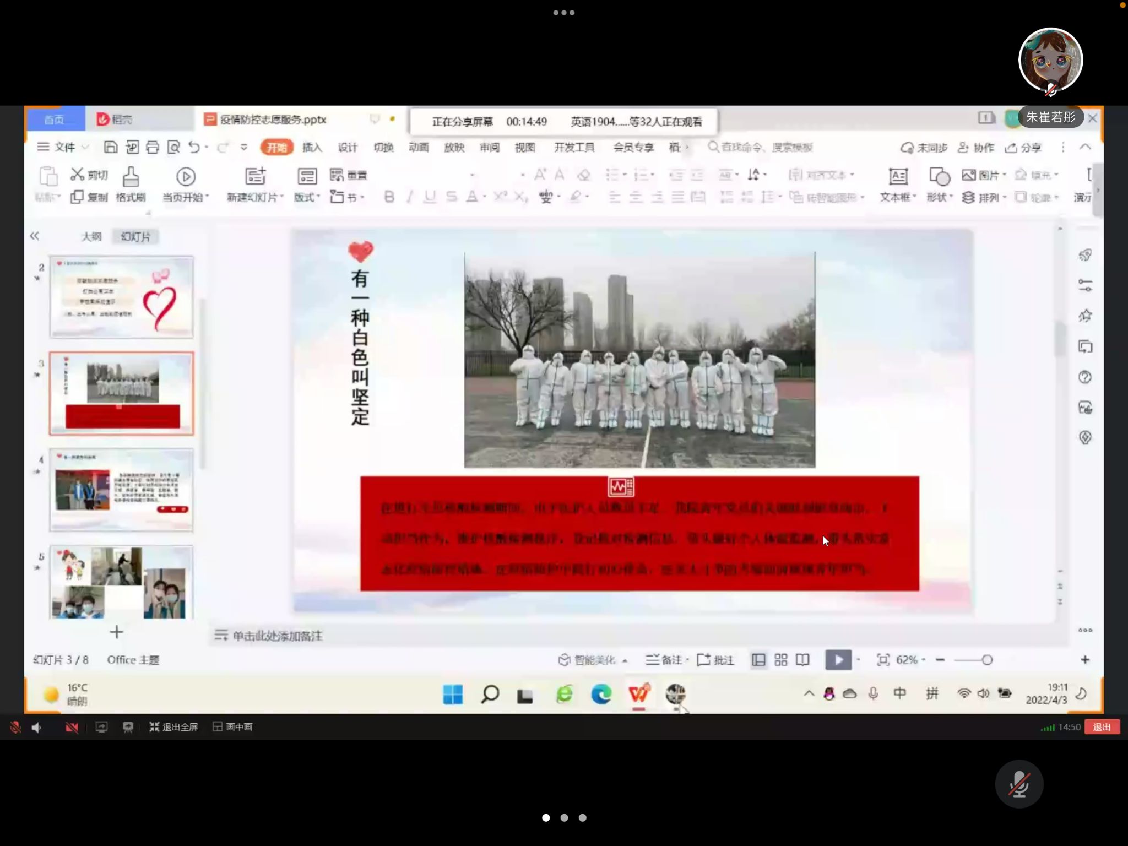Toggle the muted microphone button
Image resolution: width=1128 pixels, height=846 pixels.
click(x=1019, y=784)
